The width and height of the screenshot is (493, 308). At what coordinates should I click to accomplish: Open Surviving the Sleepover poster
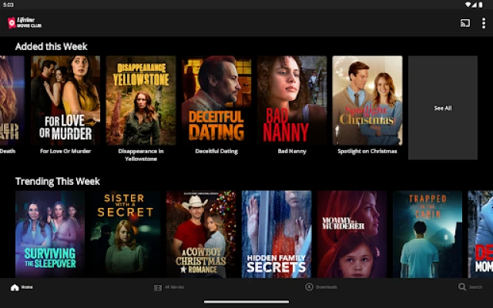(x=50, y=234)
